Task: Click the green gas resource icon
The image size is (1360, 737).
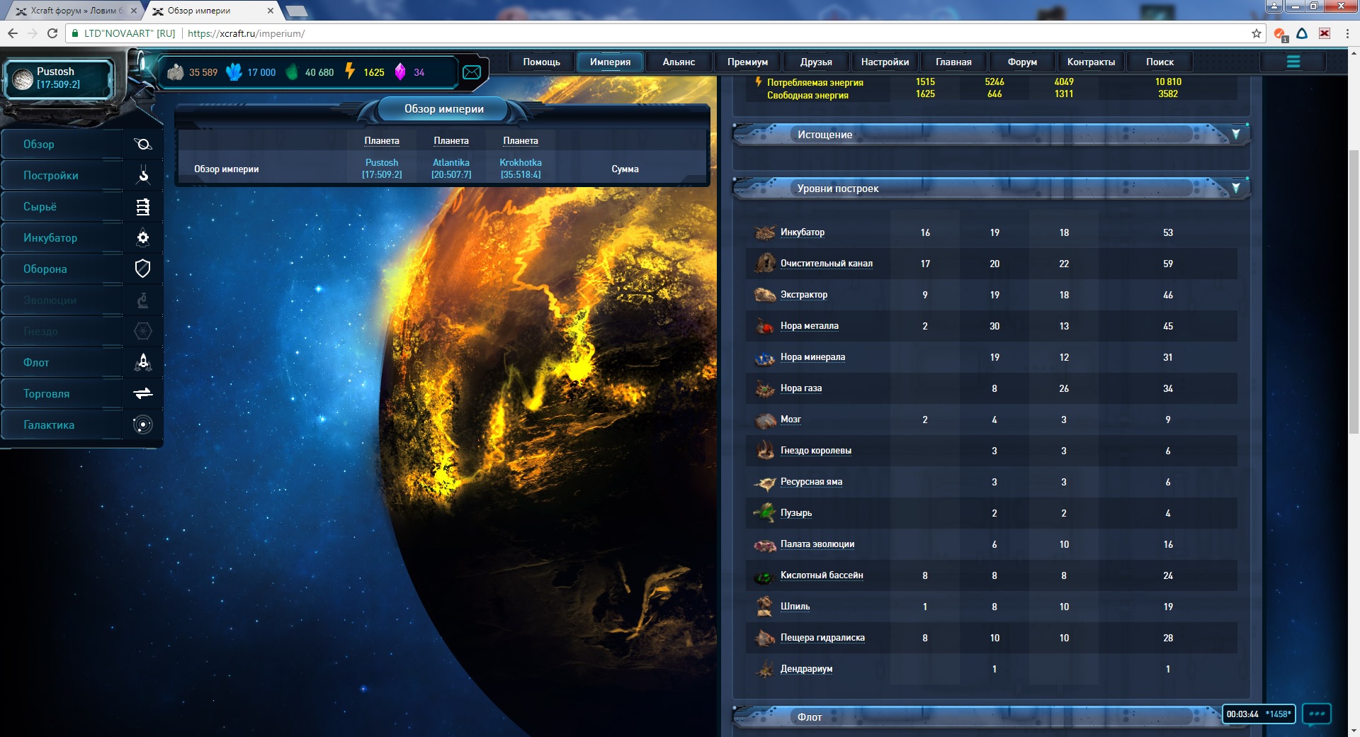Action: tap(292, 72)
